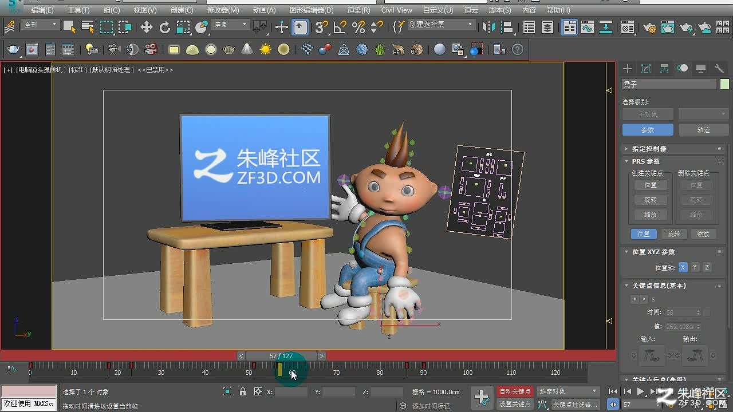Choose rectangular selection region tool
Image resolution: width=733 pixels, height=412 pixels.
click(x=107, y=27)
